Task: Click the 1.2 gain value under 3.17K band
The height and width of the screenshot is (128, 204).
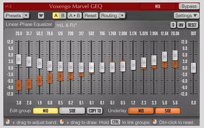Action: pos(133,103)
